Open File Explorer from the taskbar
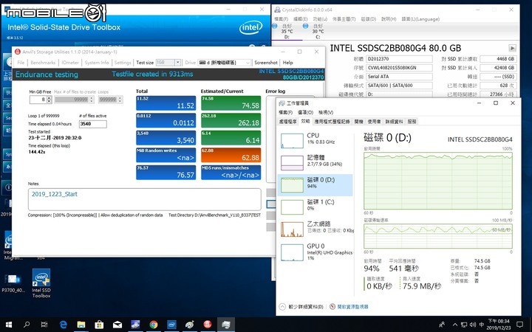Image resolution: width=532 pixels, height=332 pixels. pos(81,325)
